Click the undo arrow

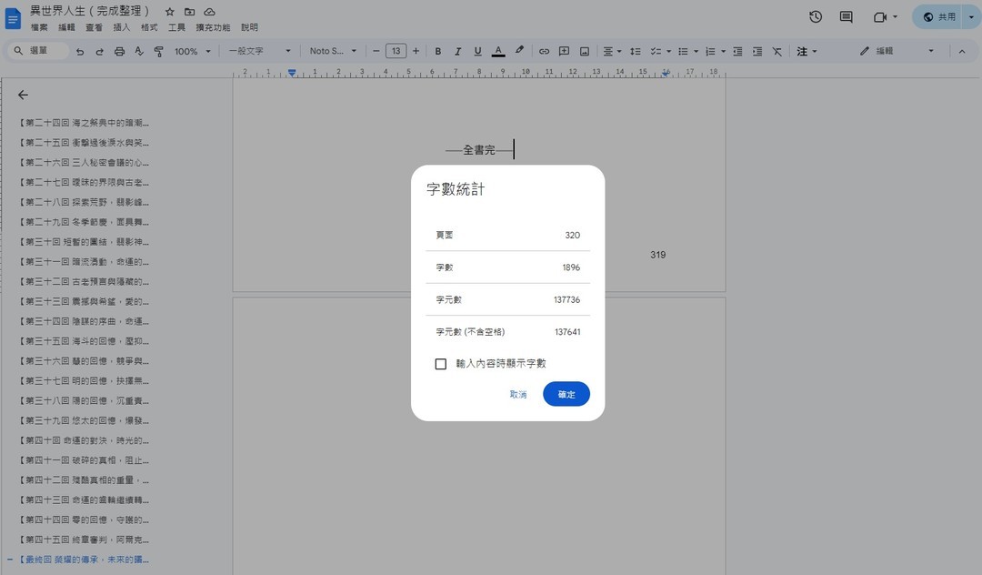(79, 51)
